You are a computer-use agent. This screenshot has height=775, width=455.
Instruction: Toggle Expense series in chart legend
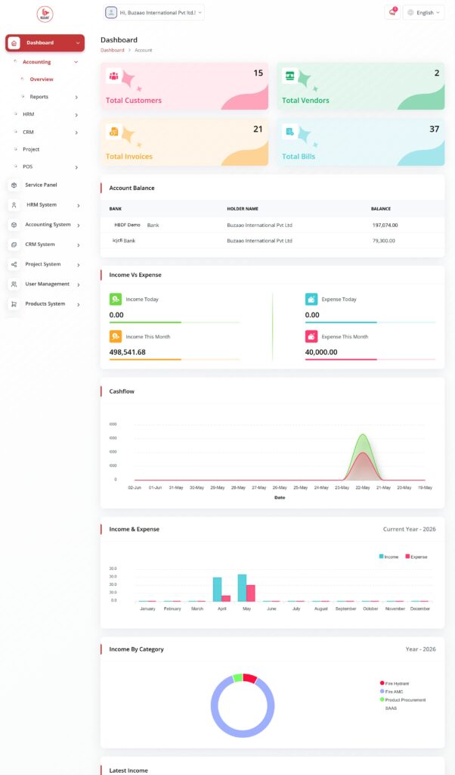[x=416, y=556]
